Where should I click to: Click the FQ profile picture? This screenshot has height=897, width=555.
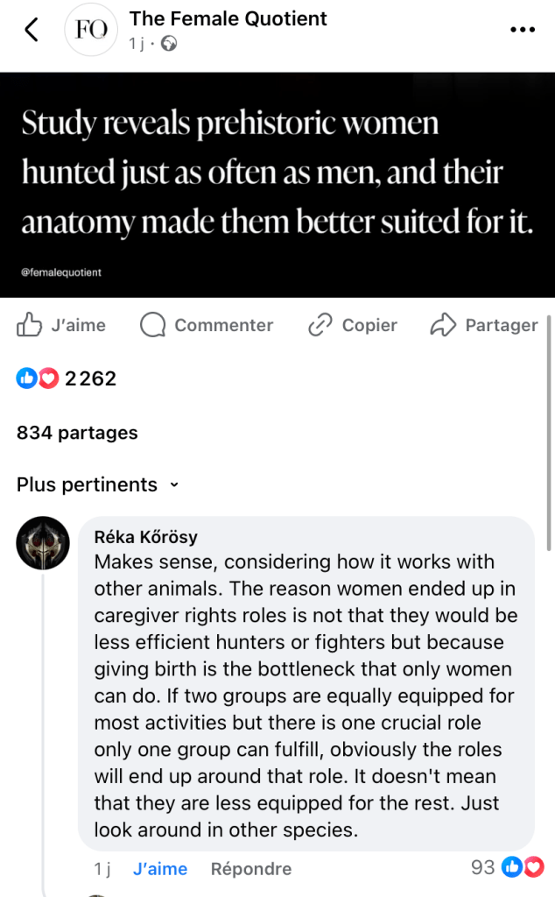click(x=91, y=29)
